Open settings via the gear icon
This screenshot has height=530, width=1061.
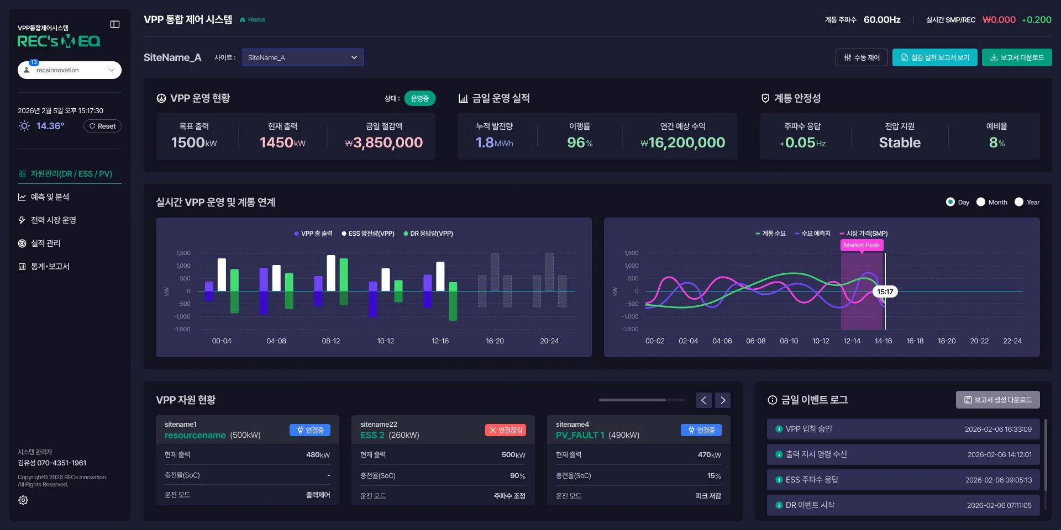(x=23, y=500)
